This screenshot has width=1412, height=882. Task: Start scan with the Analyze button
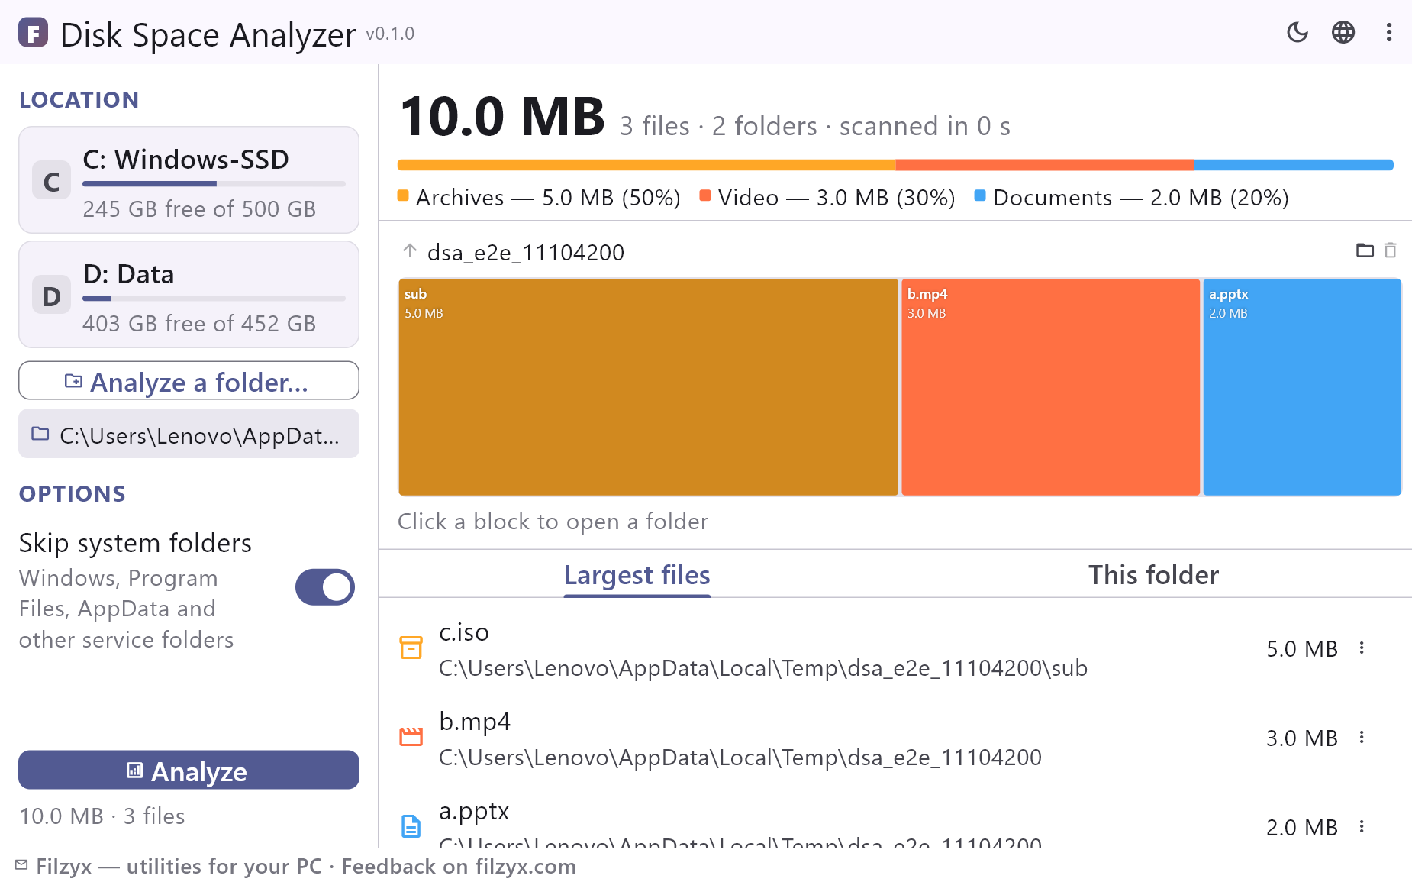click(189, 770)
